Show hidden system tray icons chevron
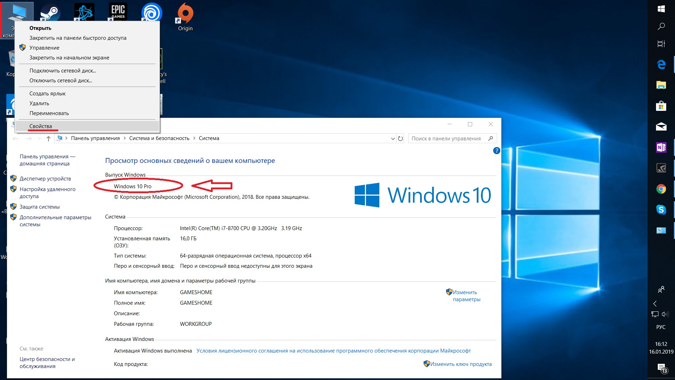This screenshot has width=675, height=380. [655, 304]
